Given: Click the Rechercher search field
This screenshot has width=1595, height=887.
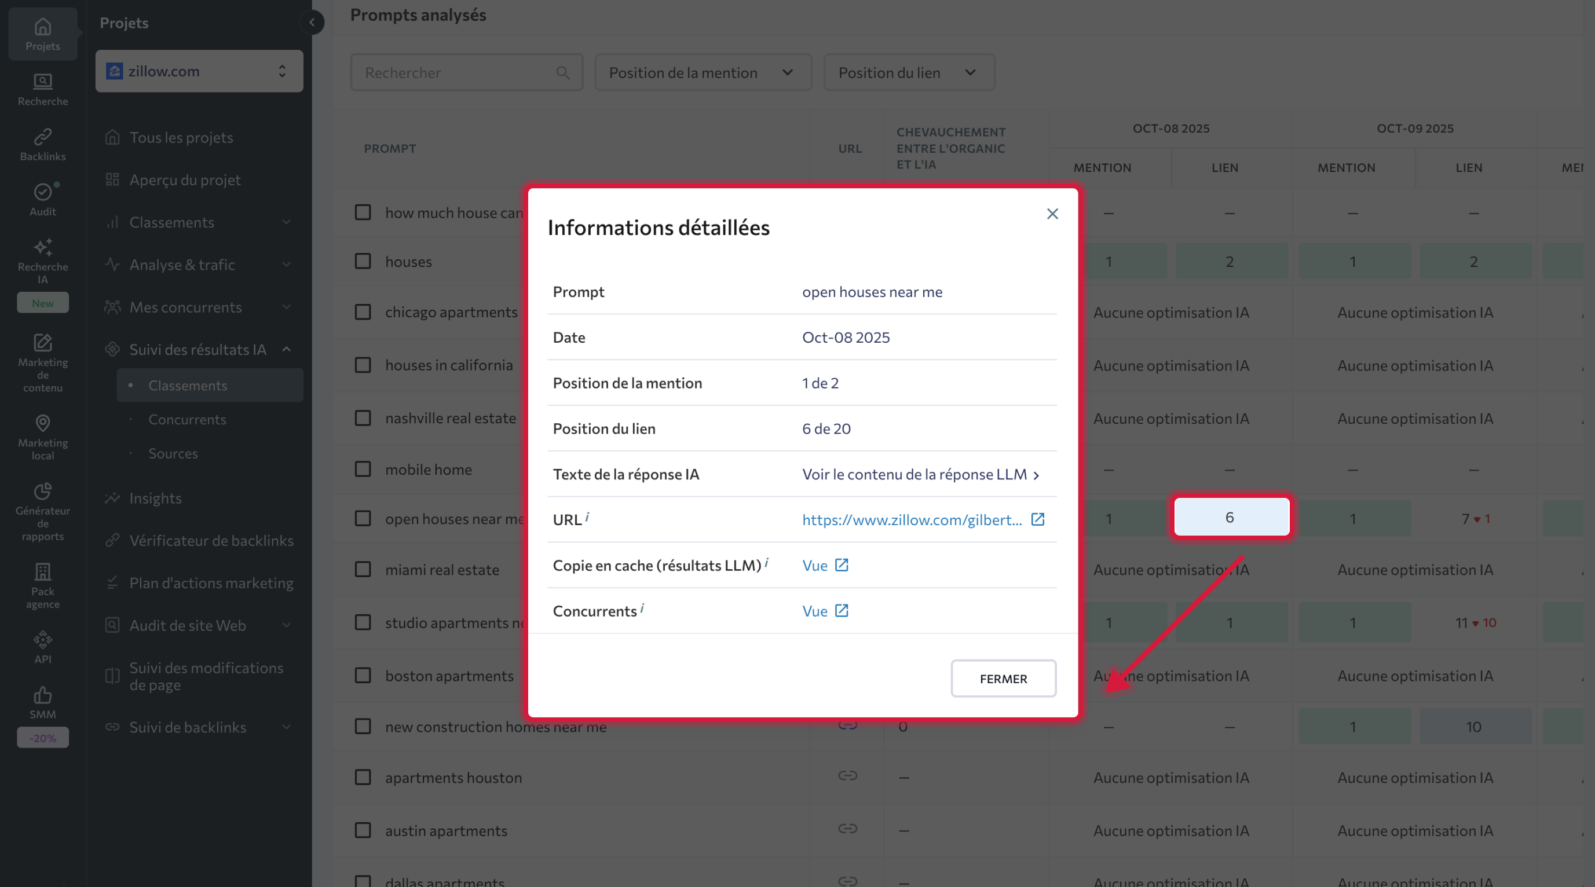Looking at the screenshot, I should (458, 72).
